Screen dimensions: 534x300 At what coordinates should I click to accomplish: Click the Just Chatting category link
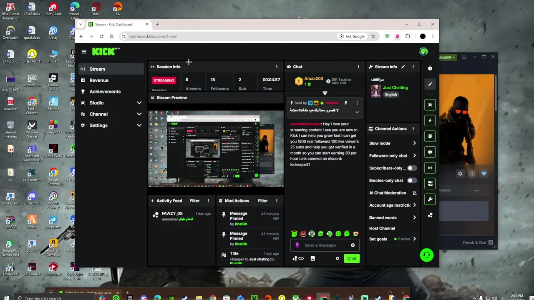pyautogui.click(x=395, y=88)
